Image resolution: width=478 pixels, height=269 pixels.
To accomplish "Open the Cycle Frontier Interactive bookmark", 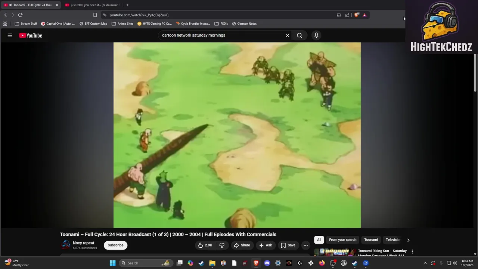I will (x=193, y=24).
